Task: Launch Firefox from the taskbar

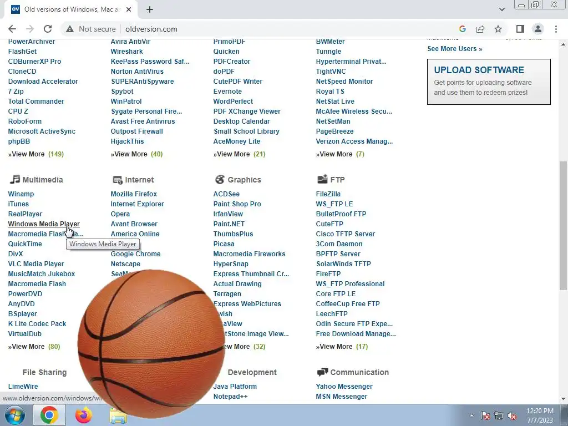Action: coord(83,415)
